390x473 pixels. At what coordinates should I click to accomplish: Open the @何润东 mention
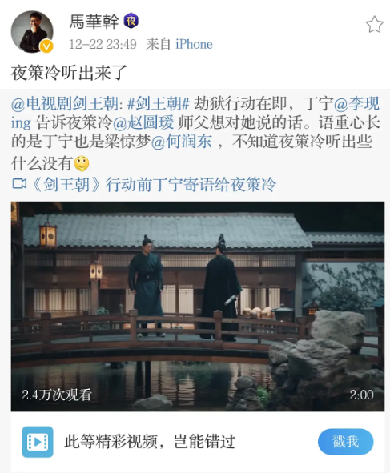[x=182, y=142]
